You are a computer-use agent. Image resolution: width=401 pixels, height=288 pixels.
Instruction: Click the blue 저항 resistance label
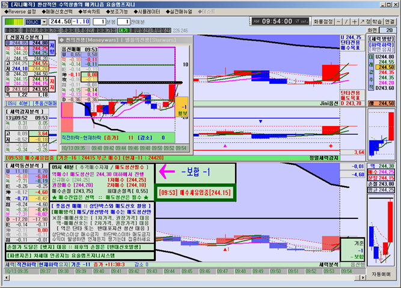(x=52, y=48)
